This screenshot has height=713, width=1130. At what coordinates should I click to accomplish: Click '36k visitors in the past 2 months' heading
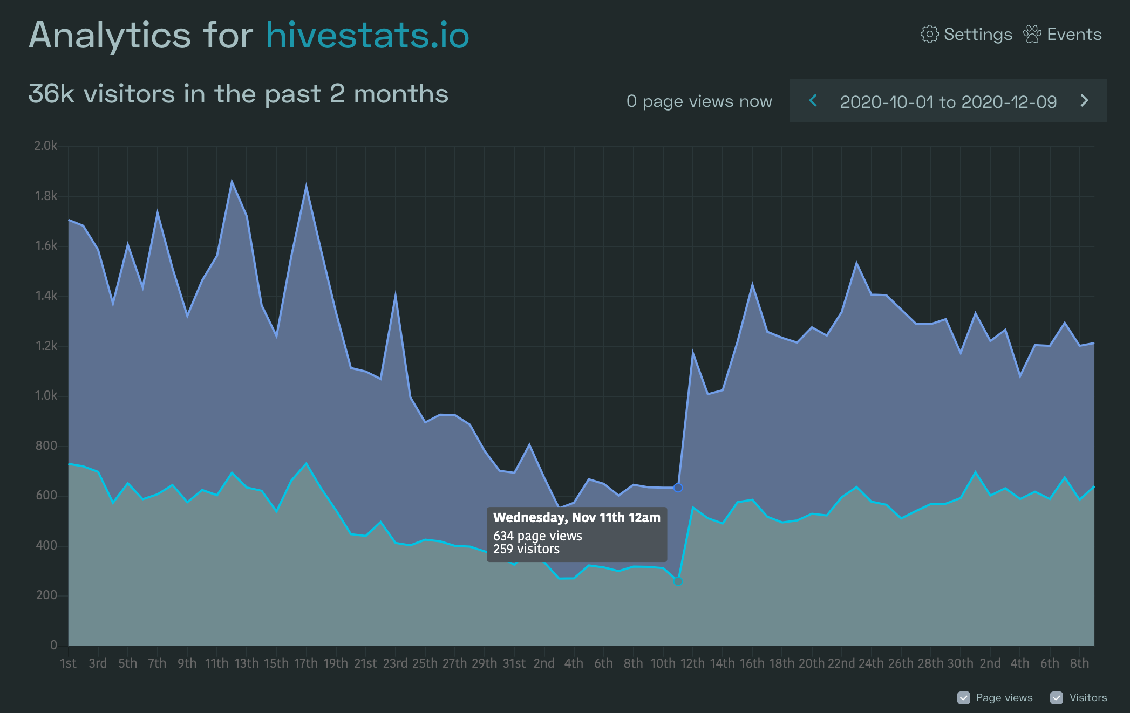click(239, 94)
